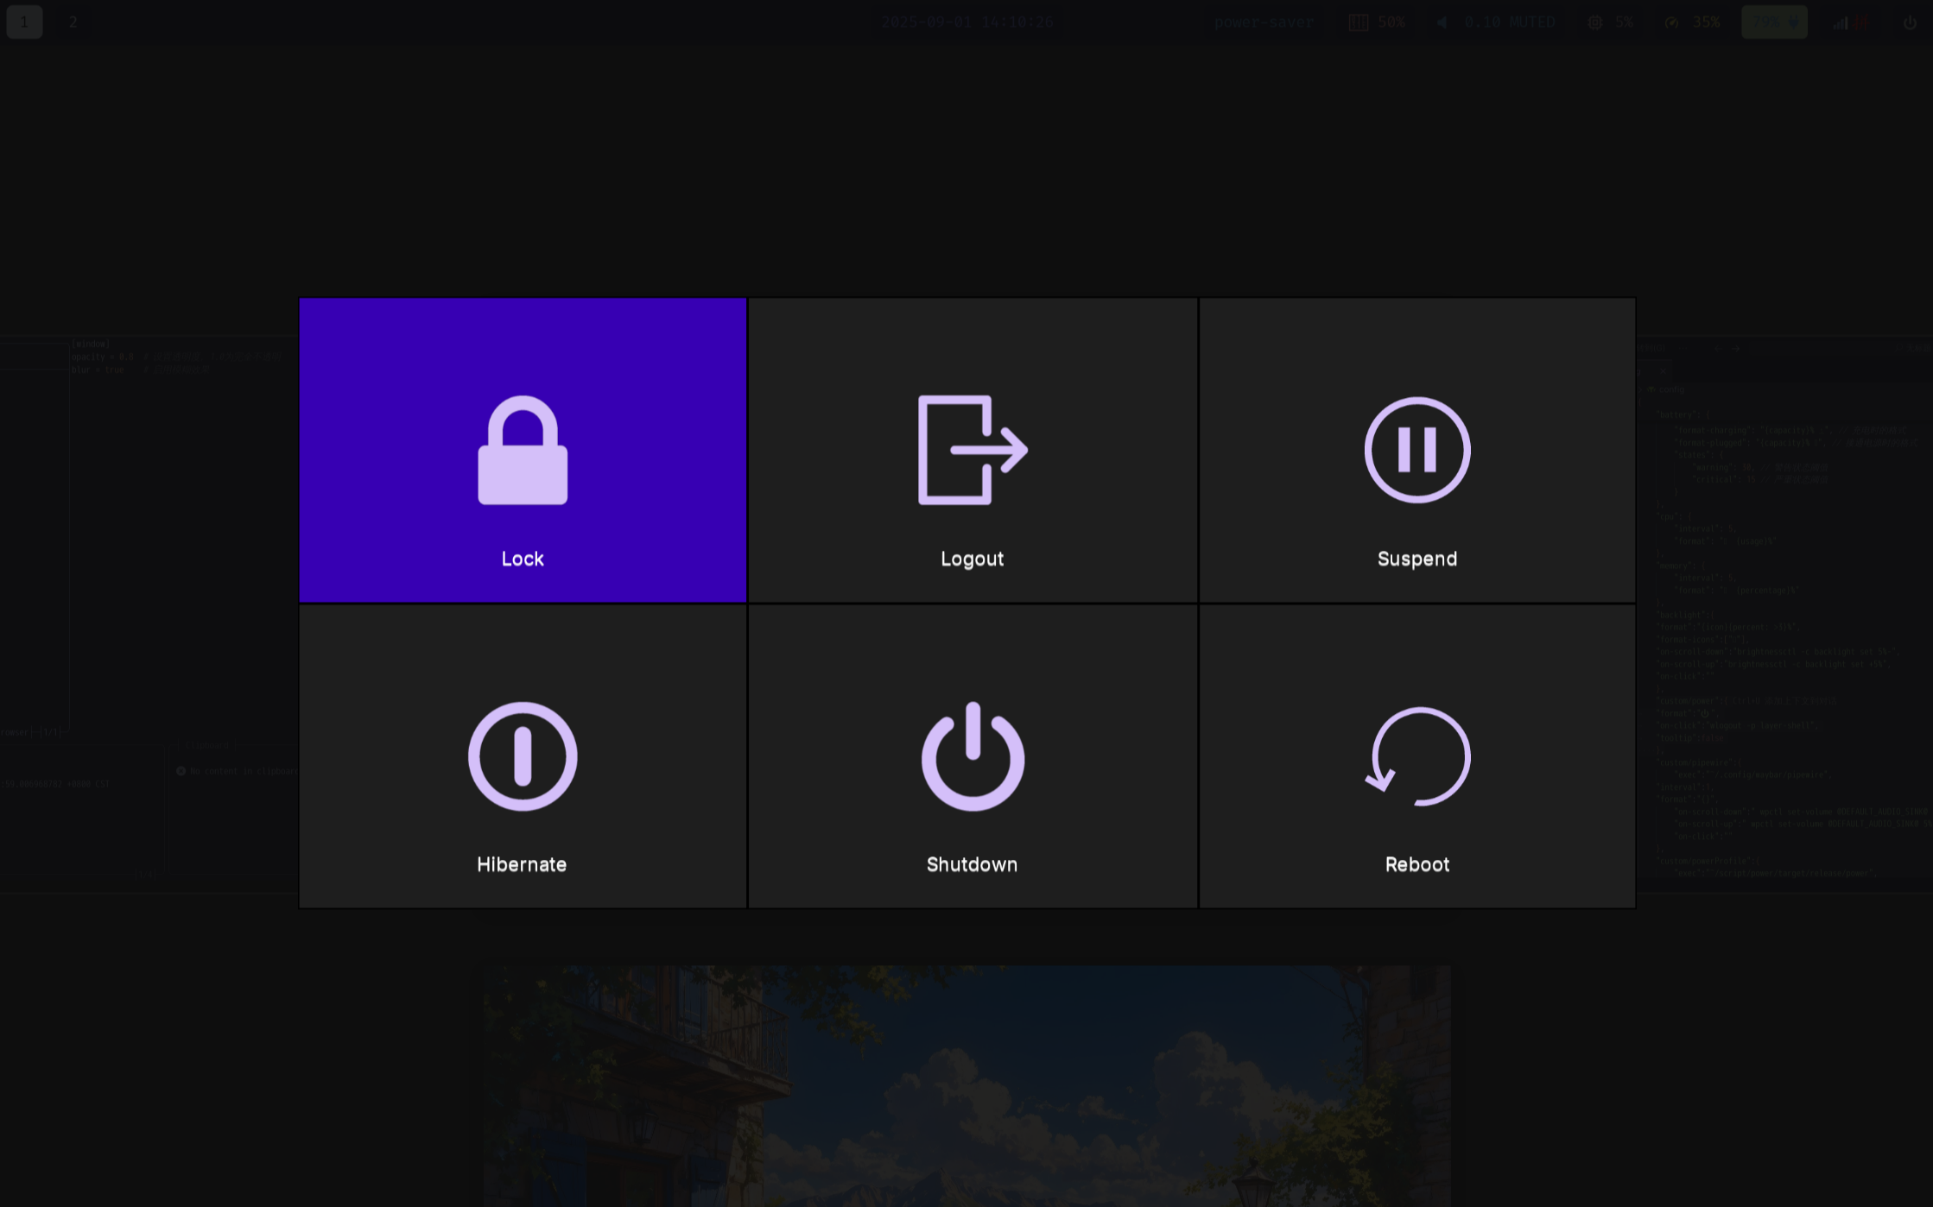Viewport: 1933px width, 1207px height.
Task: Switch to workspace 2
Action: [x=73, y=22]
